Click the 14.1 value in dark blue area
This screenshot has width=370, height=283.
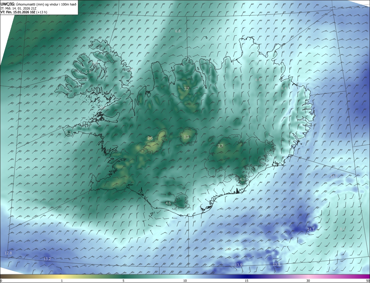[310, 229]
